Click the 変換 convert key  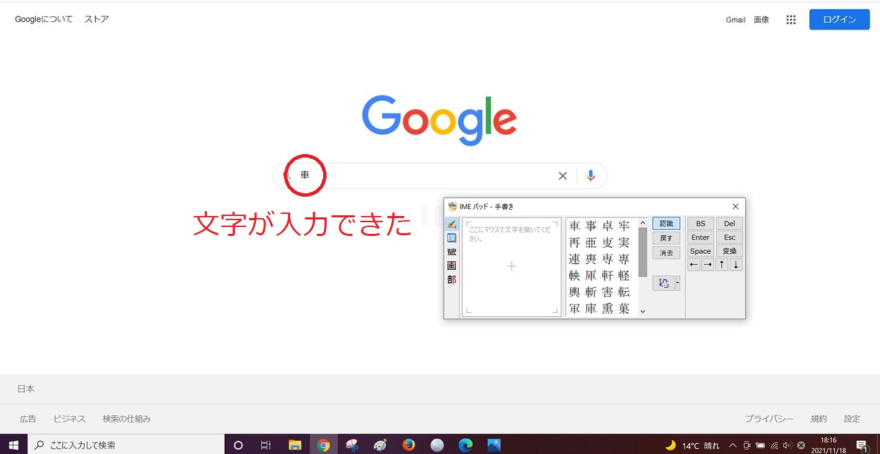pyautogui.click(x=729, y=251)
